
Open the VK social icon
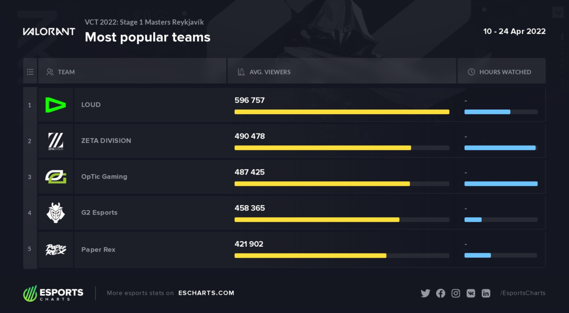[x=471, y=293]
